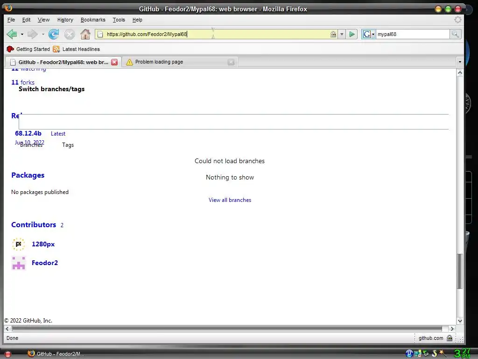Close the GitHub Feodor2/Mypal68 tab with red X
The height and width of the screenshot is (359, 478).
pos(114,62)
